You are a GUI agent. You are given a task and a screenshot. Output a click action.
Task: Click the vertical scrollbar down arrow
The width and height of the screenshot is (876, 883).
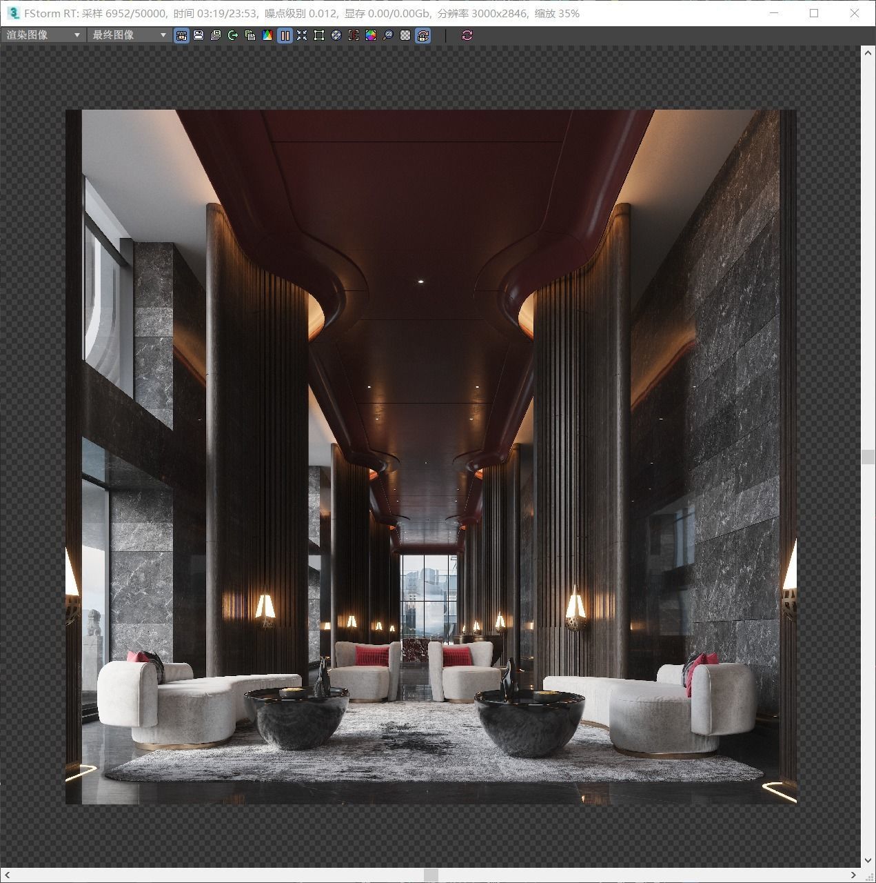868,861
